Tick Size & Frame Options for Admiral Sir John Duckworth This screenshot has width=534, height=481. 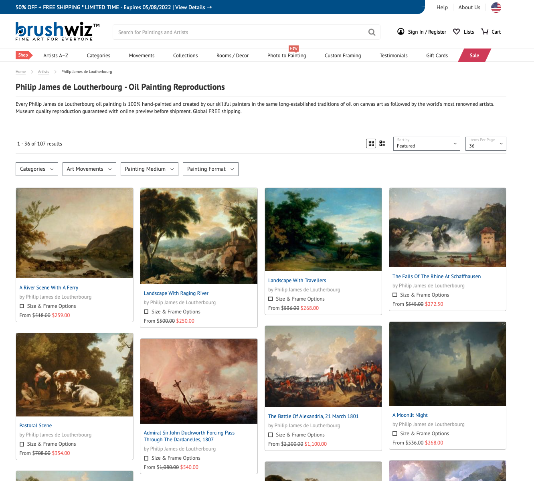[x=146, y=458]
